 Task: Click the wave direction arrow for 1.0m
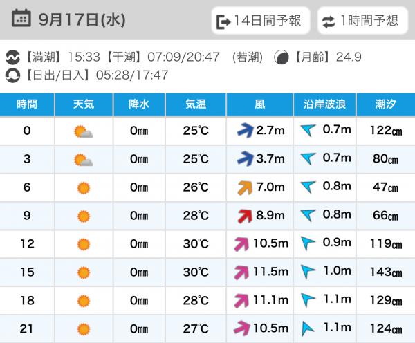[308, 272]
